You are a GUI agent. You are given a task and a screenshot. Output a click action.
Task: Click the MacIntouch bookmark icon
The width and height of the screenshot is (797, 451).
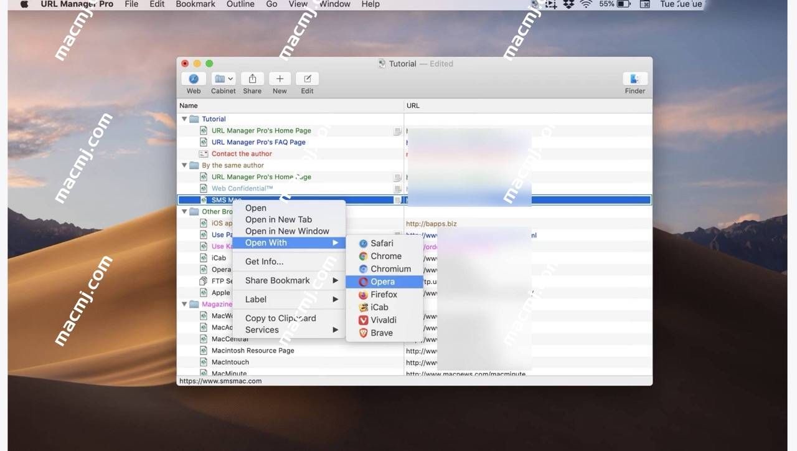click(204, 362)
